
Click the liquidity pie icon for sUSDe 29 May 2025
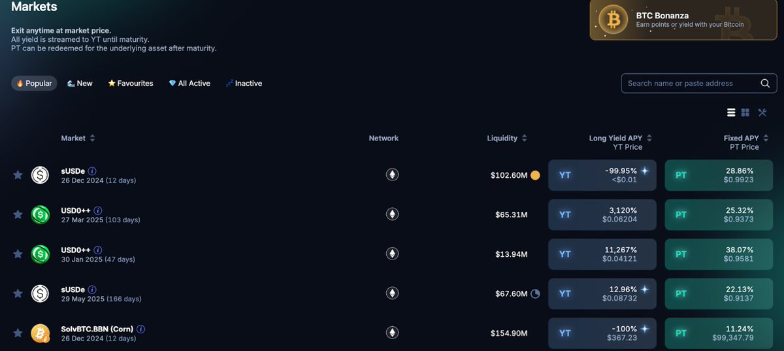[x=535, y=294]
